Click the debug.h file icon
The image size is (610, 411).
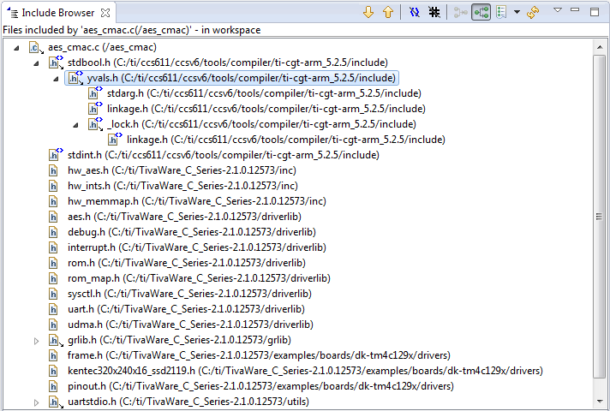53,232
